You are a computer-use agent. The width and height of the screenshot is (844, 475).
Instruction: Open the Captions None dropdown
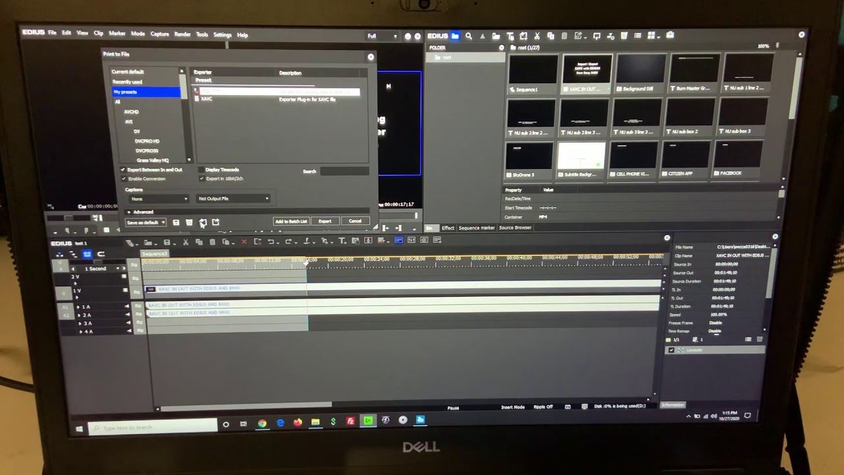tap(158, 199)
